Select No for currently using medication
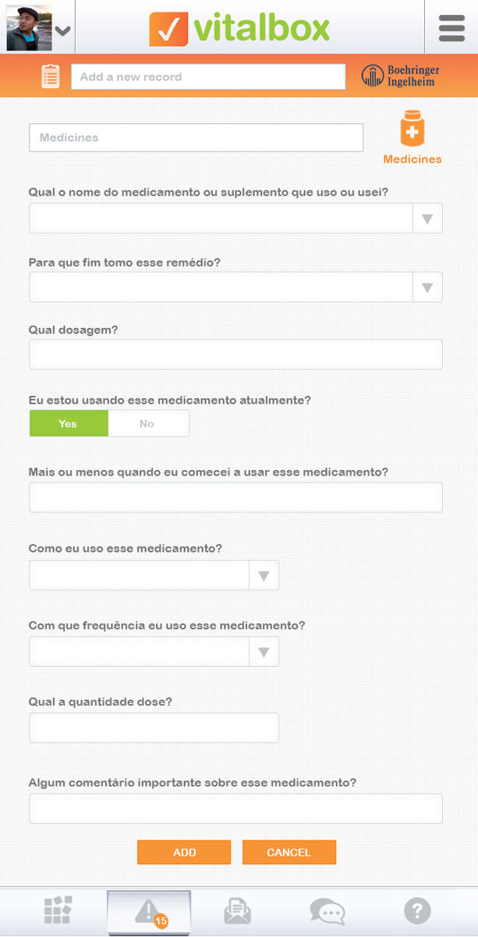Screen dimensions: 478x937 147,423
